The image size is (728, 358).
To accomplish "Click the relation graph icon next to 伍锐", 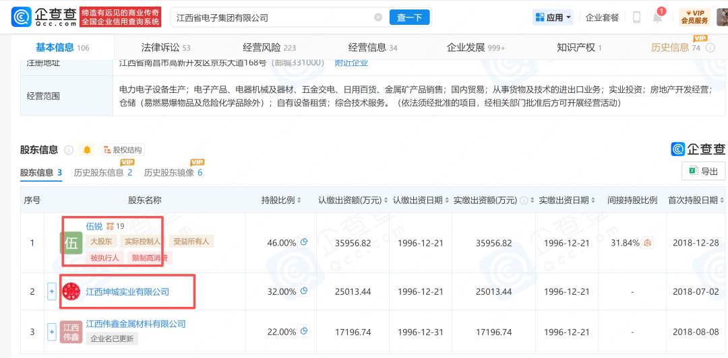I will [110, 226].
